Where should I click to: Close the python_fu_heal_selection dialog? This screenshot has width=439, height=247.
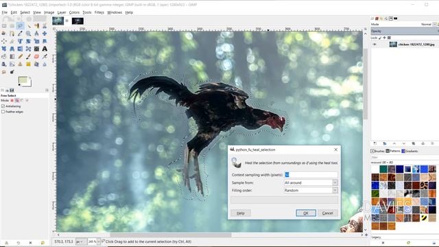coord(335,150)
